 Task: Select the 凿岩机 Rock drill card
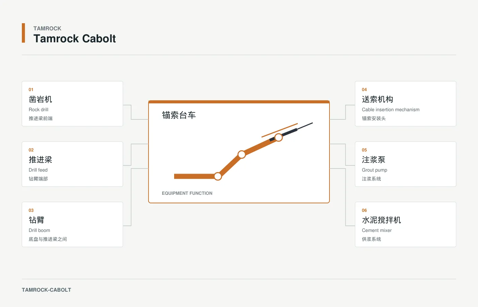pyautogui.click(x=72, y=104)
